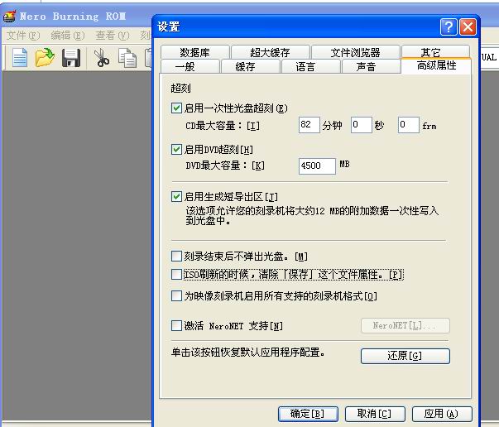
Task: Click the Nero Burning ROM title icon
Action: [x=10, y=17]
